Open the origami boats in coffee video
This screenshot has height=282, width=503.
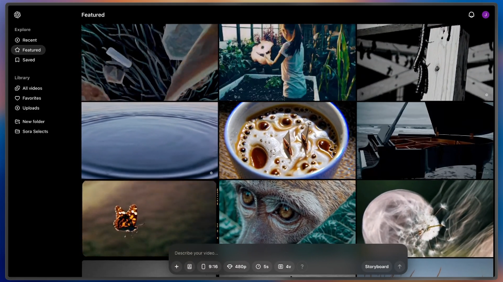tap(287, 140)
